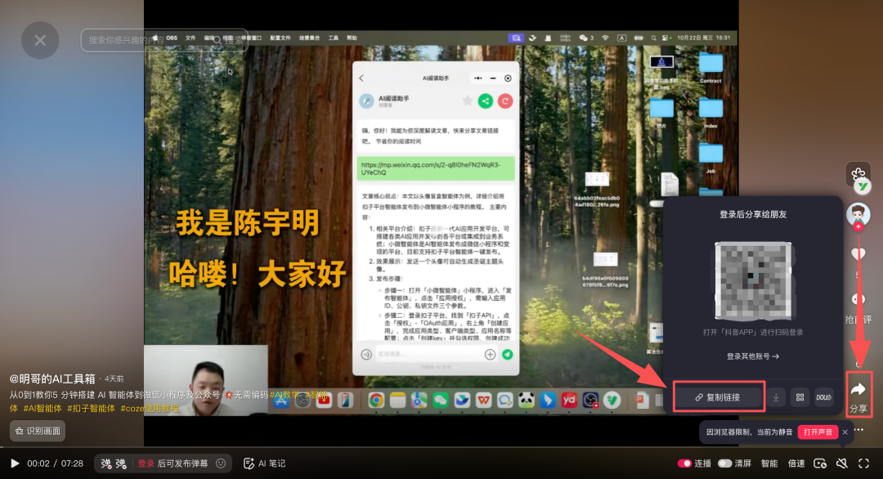This screenshot has height=479, width=883.
Task: Click the QR grid icon in share panel
Action: [x=800, y=397]
